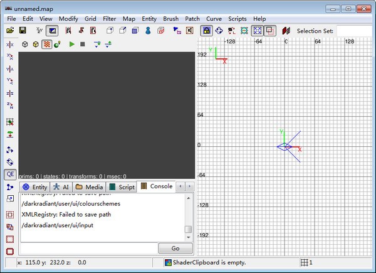Viewport: 376px width, 273px height.
Task: Switch to the Media tab
Action: [89, 187]
